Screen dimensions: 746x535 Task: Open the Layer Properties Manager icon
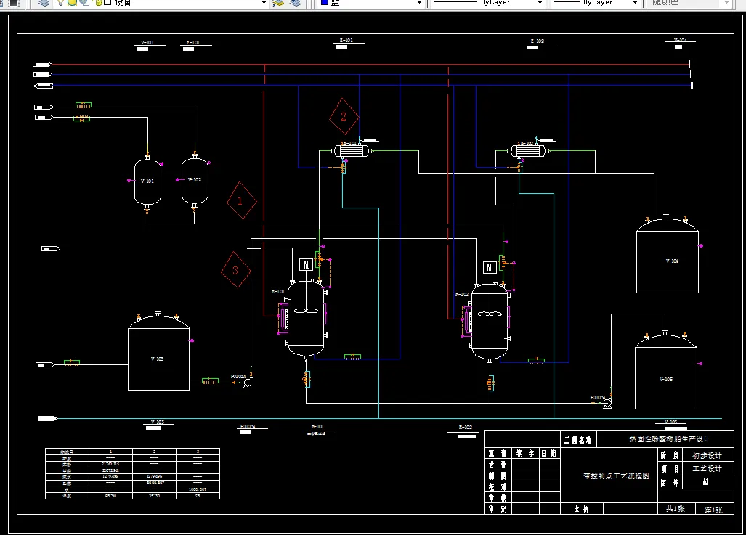click(x=44, y=2)
